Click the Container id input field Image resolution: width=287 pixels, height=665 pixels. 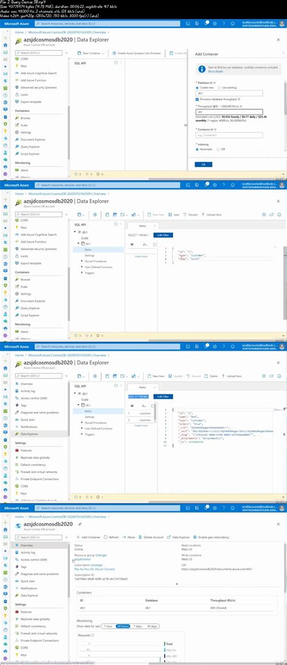[x=229, y=135]
